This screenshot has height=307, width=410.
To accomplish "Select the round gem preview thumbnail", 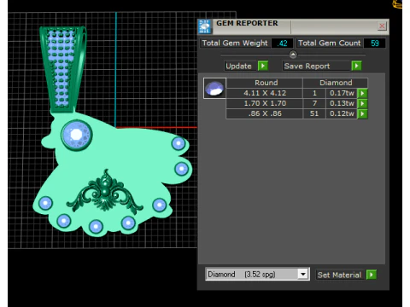I will point(214,88).
